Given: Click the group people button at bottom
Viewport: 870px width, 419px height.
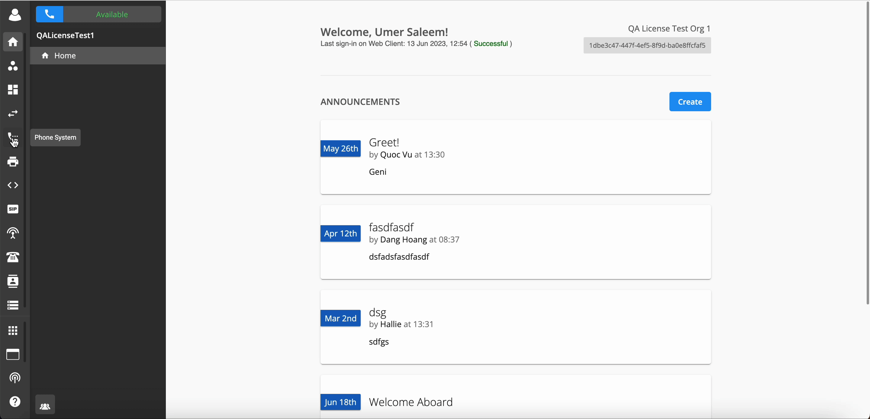Looking at the screenshot, I should (45, 404).
